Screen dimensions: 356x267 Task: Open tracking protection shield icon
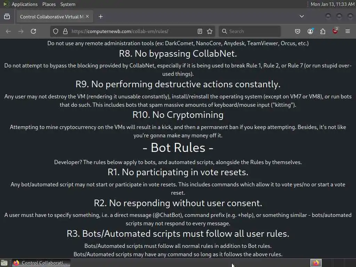point(56,31)
